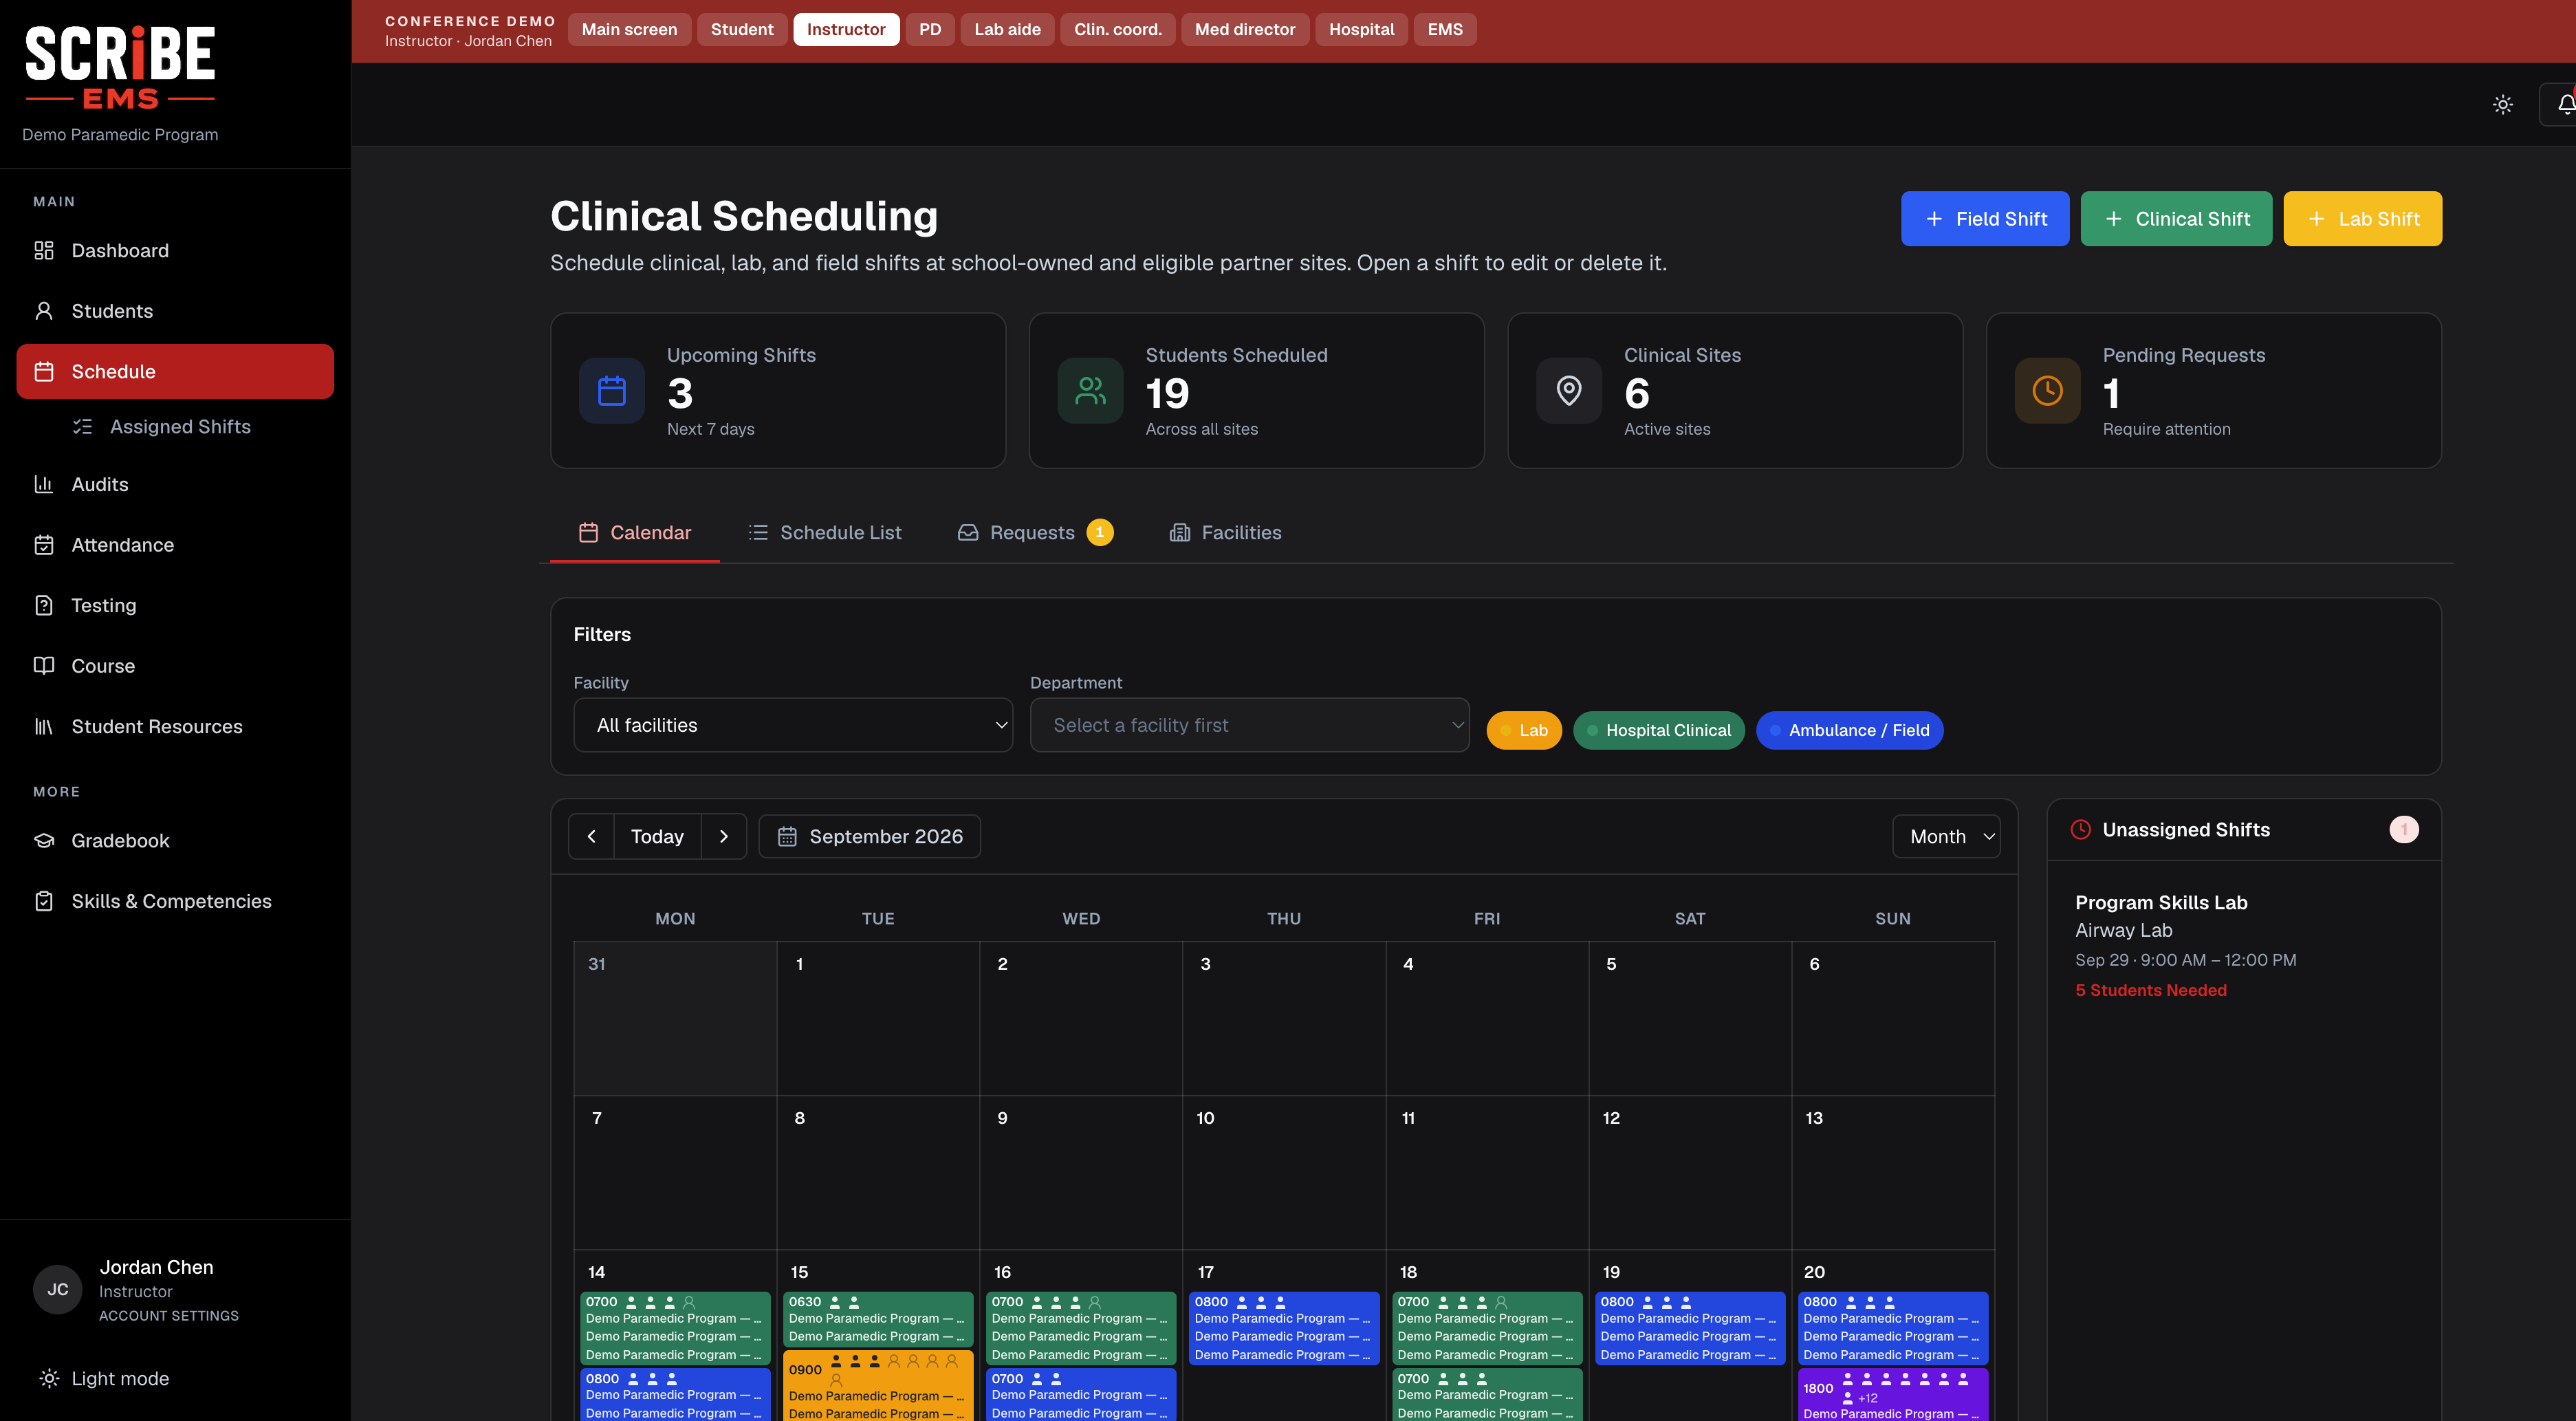The width and height of the screenshot is (2576, 1421).
Task: Click the Testing question-file icon
Action: pyautogui.click(x=44, y=605)
